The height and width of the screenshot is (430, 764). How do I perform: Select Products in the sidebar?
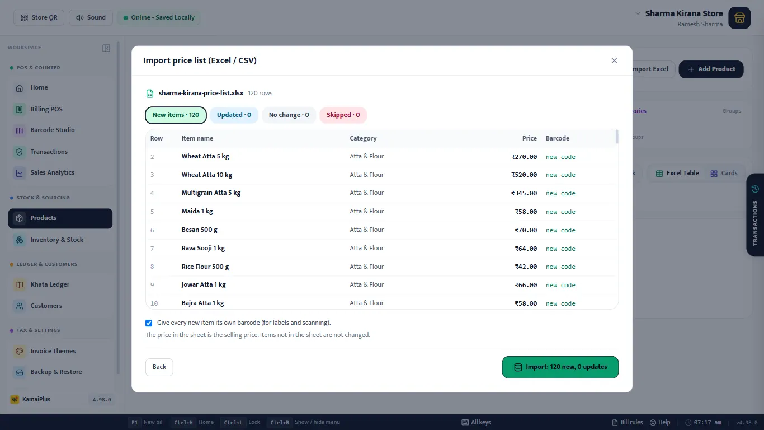[60, 218]
